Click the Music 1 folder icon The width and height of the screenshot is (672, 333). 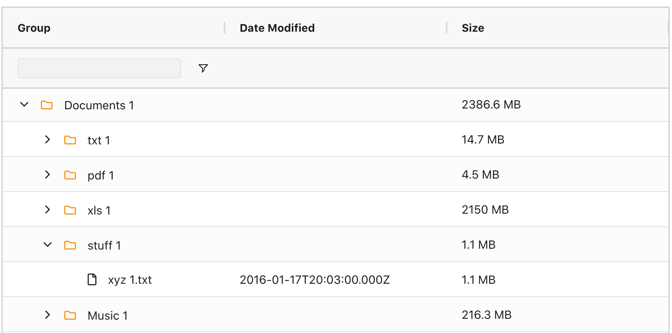pyautogui.click(x=70, y=315)
